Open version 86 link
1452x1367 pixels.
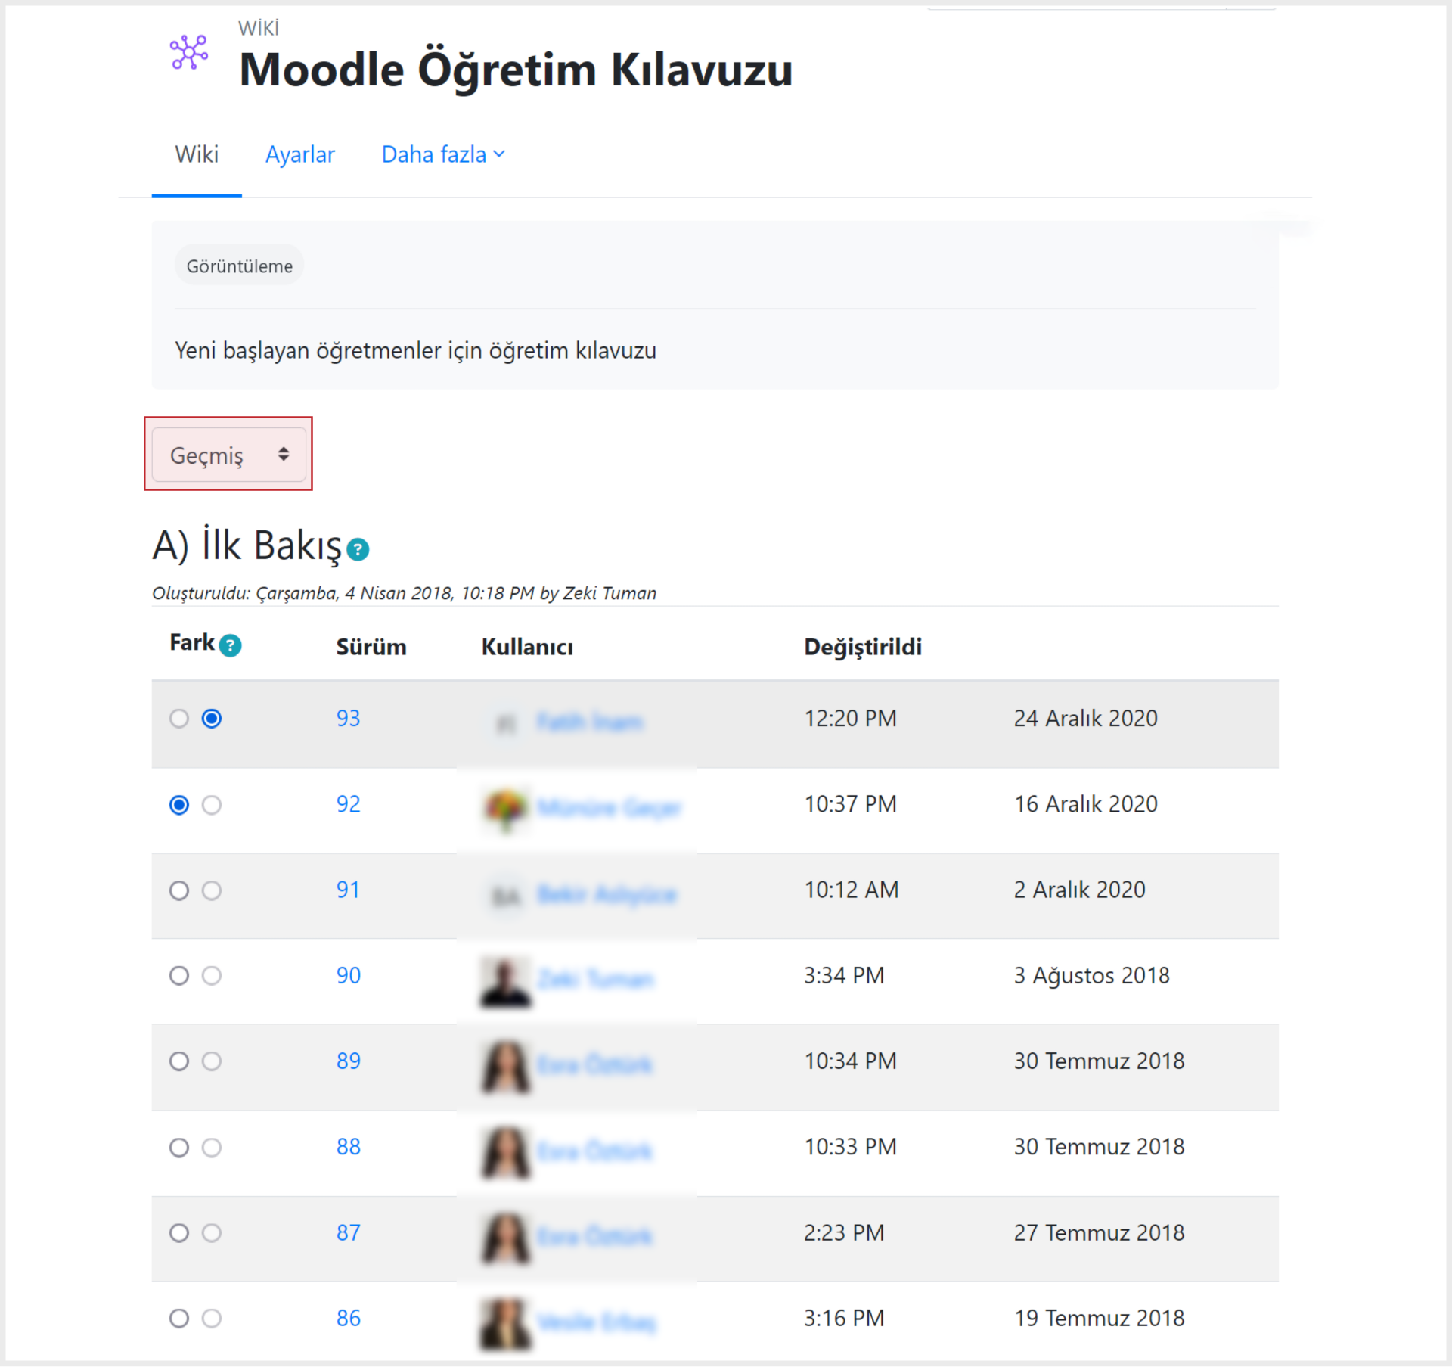point(348,1318)
